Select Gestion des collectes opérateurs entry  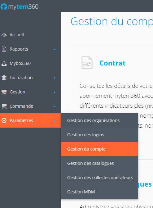click(99, 178)
